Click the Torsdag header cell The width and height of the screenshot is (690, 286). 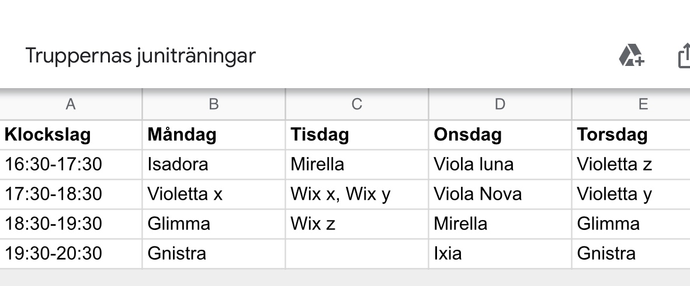631,135
